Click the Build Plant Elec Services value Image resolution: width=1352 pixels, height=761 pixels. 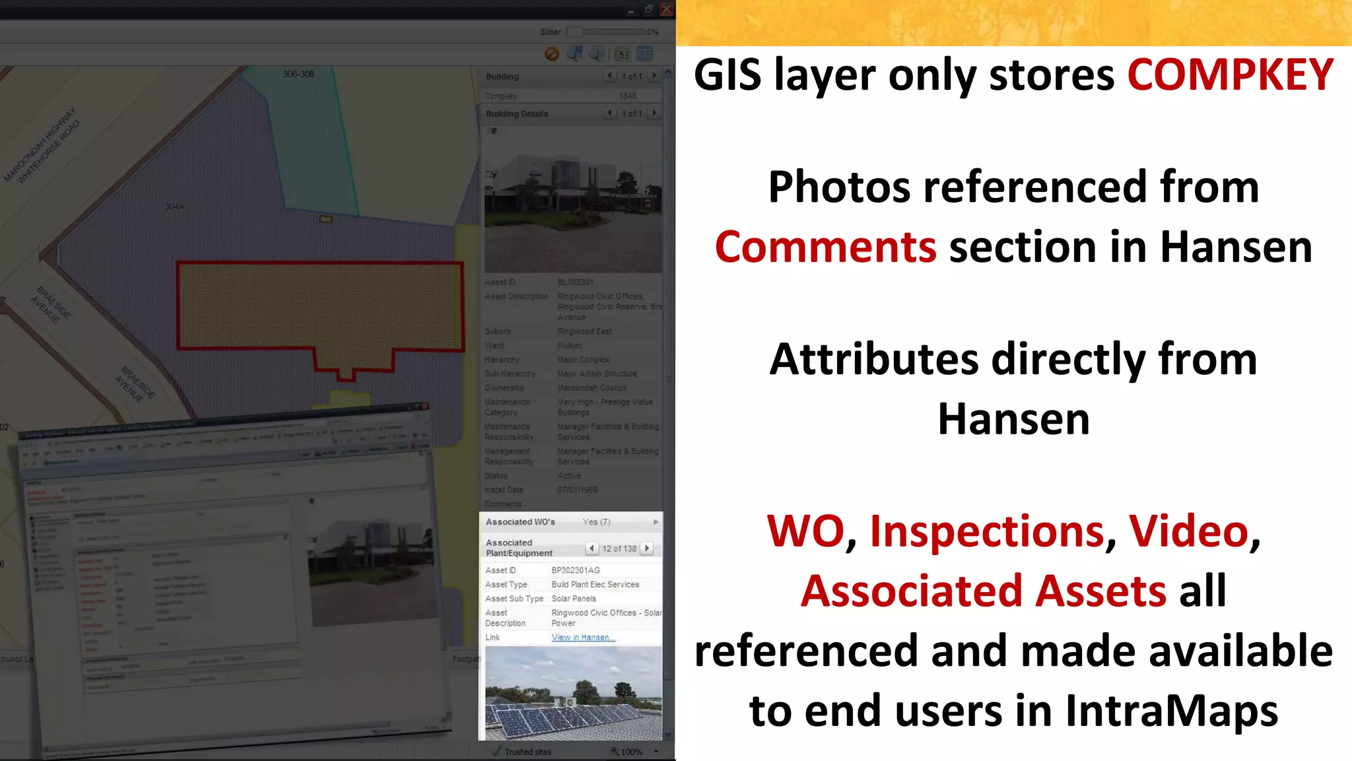595,585
